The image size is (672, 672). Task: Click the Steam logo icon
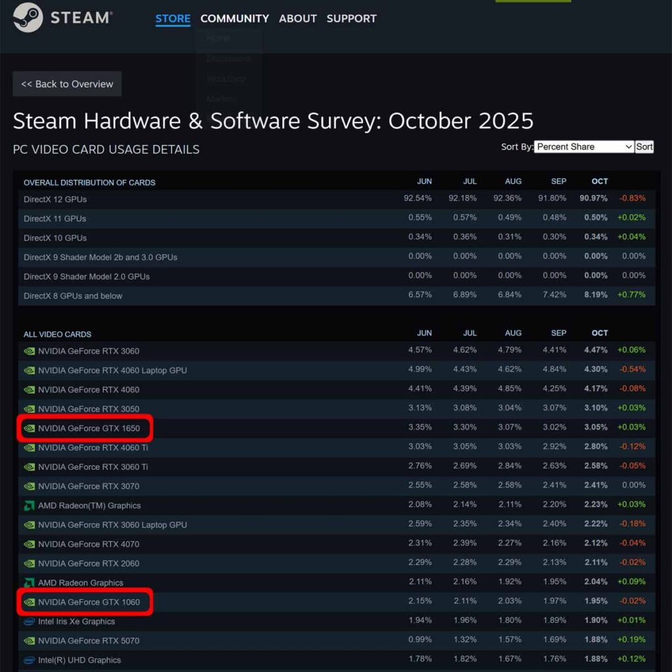tap(28, 18)
